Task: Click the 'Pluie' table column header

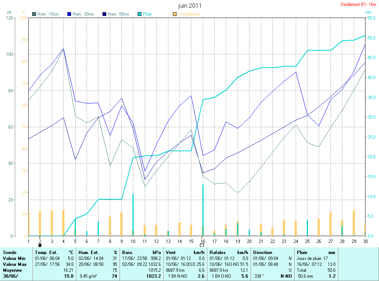Action: [302, 253]
